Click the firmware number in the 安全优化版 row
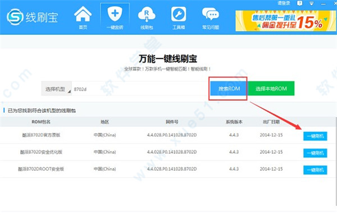The width and height of the screenshot is (337, 216). 172,152
